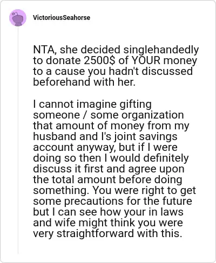
Task: Collapse the comment using the thread line
Action: 18,140
